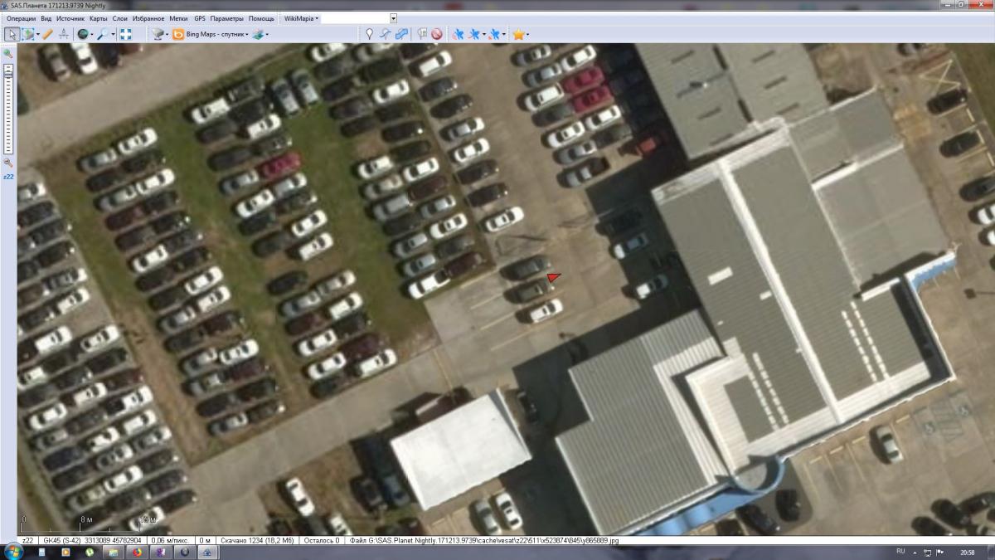Add a new placemark pin
Image resolution: width=995 pixels, height=560 pixels.
click(x=370, y=34)
